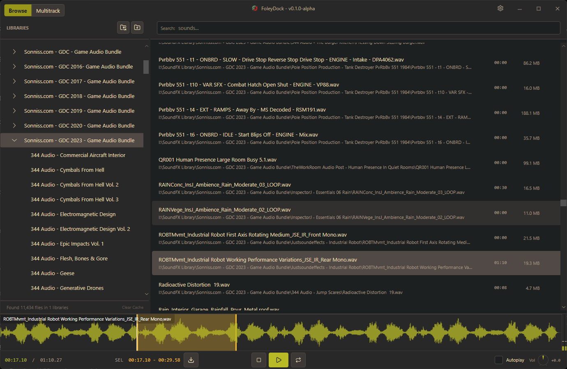Click the Clear Cache button
567x369 pixels.
coord(133,307)
